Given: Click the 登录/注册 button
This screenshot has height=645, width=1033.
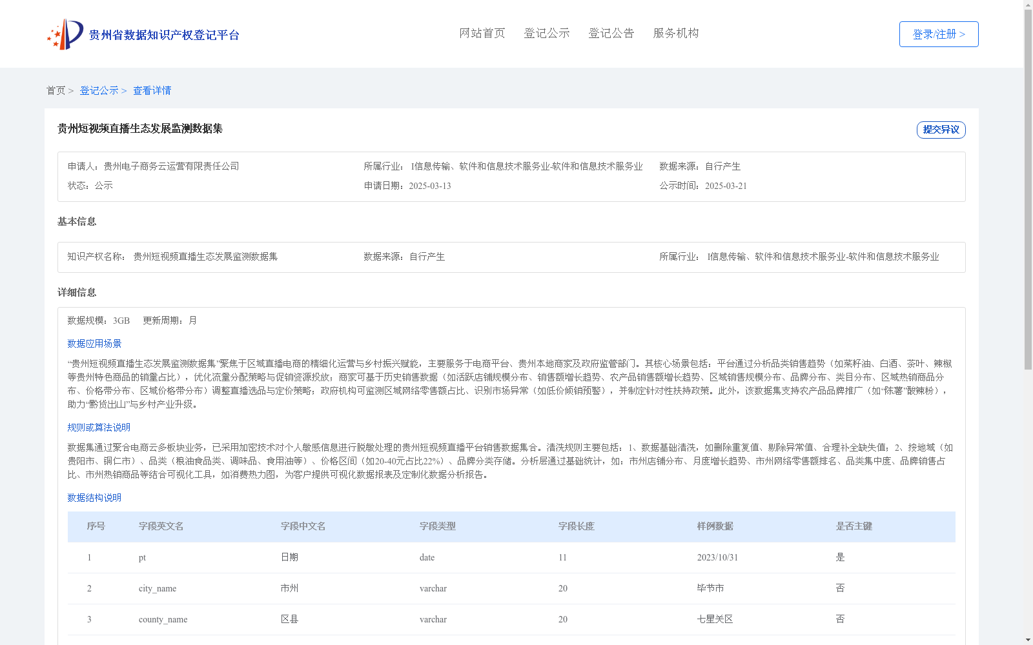Looking at the screenshot, I should [939, 34].
